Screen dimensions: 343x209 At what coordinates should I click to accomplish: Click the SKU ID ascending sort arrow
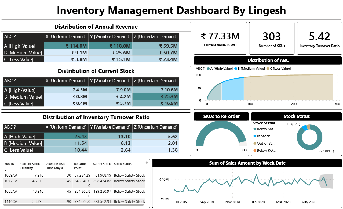6,170
